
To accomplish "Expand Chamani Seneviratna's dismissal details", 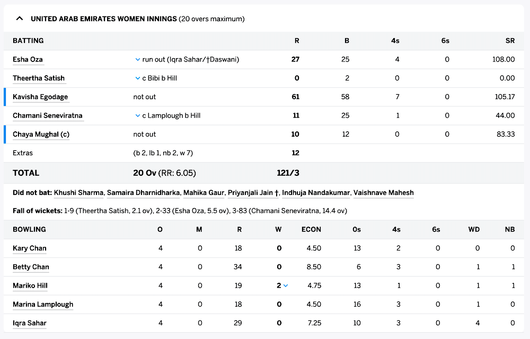I will (137, 115).
